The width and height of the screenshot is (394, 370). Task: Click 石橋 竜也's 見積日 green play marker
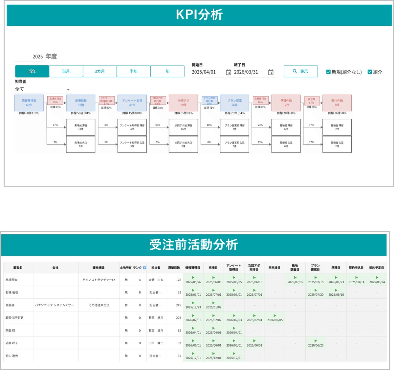pos(336,290)
